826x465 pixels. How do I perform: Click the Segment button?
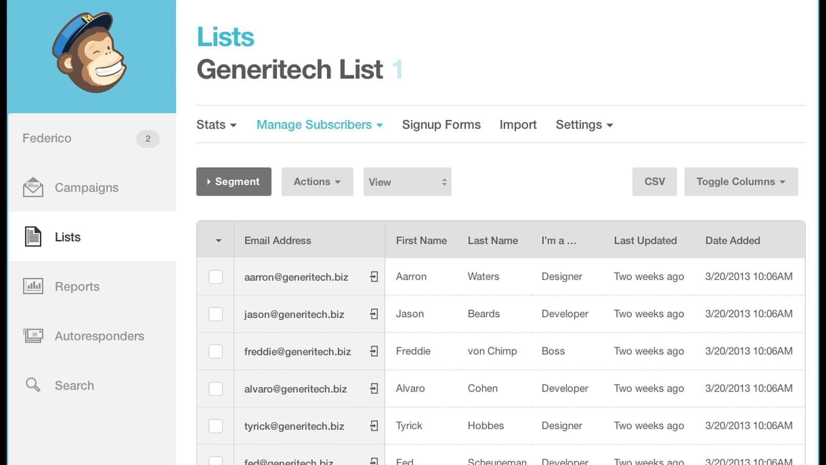(234, 181)
